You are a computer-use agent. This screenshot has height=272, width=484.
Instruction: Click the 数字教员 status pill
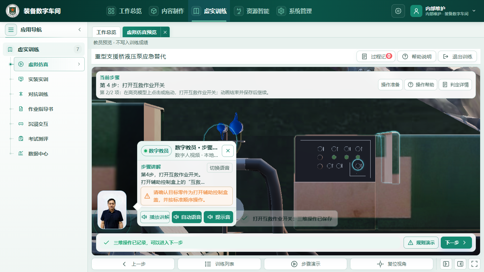tap(157, 151)
